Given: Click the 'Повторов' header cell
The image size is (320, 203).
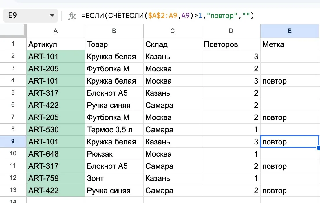Looking at the screenshot, I should pos(231,44).
